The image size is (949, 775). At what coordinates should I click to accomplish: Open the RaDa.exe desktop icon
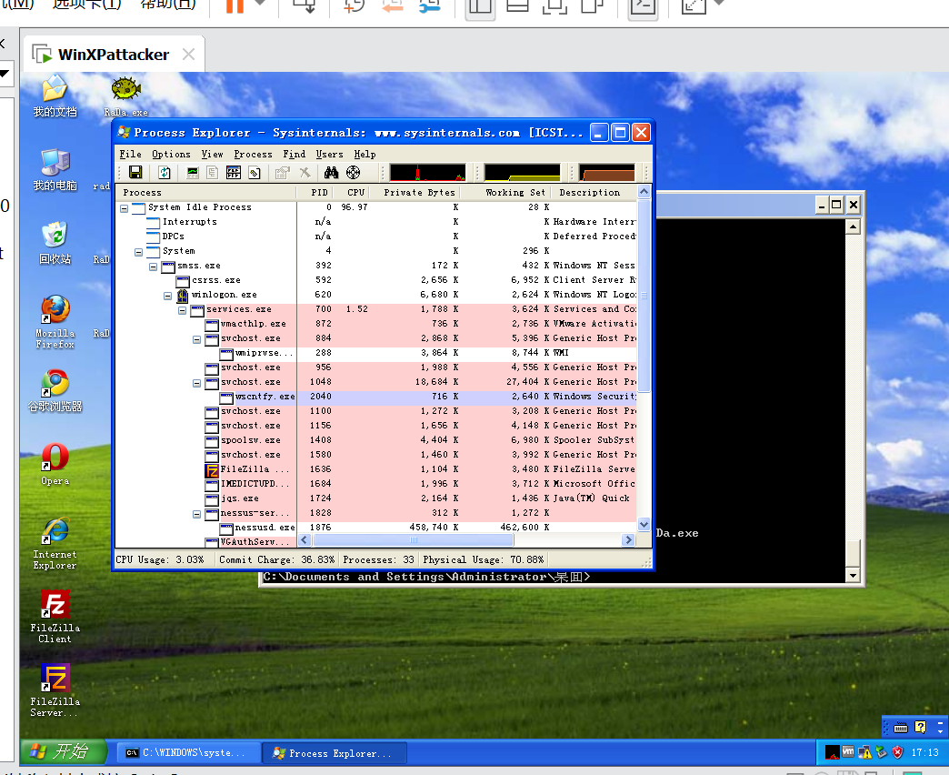pyautogui.click(x=125, y=96)
